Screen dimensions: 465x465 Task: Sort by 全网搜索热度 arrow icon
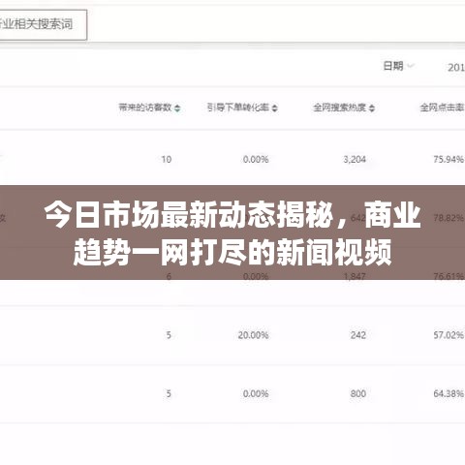[372, 108]
